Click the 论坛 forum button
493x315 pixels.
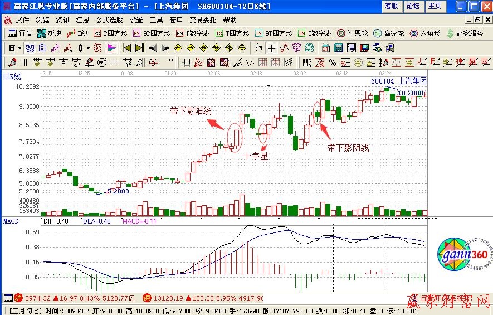pos(413,6)
